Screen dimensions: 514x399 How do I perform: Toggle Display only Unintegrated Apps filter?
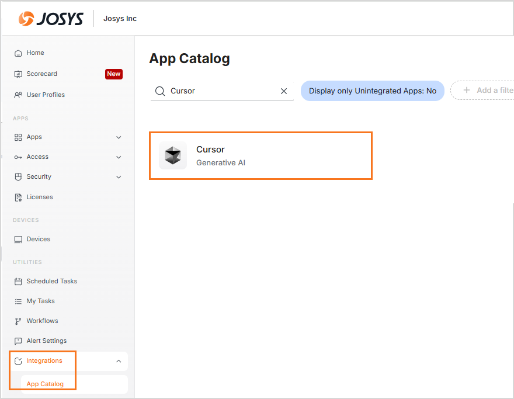[x=372, y=91]
